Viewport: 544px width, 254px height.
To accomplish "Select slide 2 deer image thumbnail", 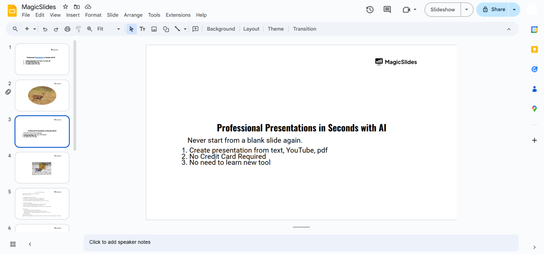I will pyautogui.click(x=42, y=96).
